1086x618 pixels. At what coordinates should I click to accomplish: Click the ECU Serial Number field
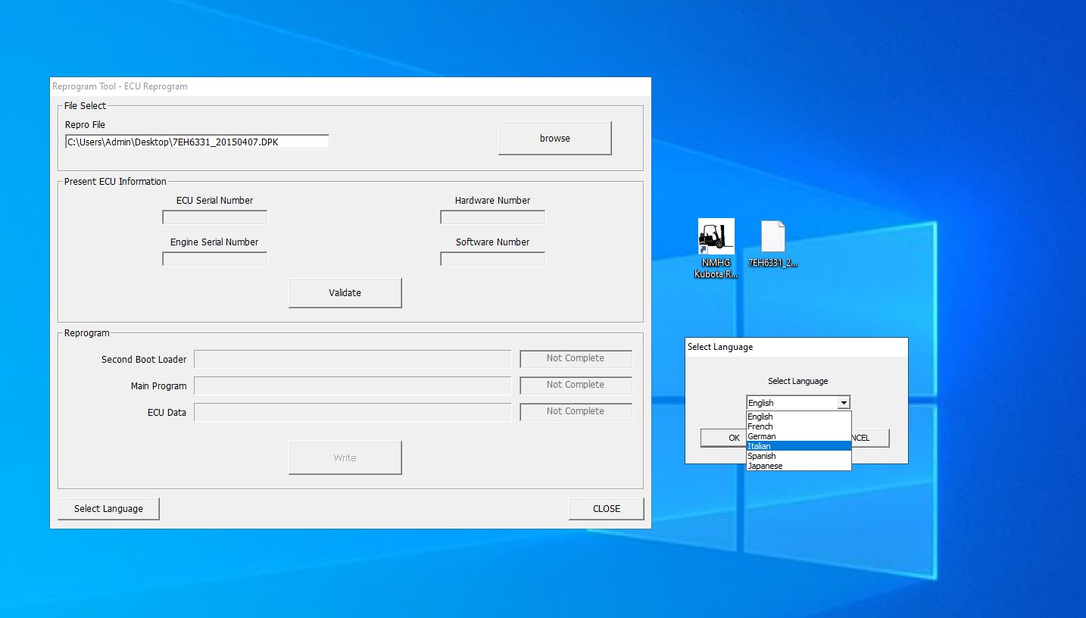click(x=215, y=217)
